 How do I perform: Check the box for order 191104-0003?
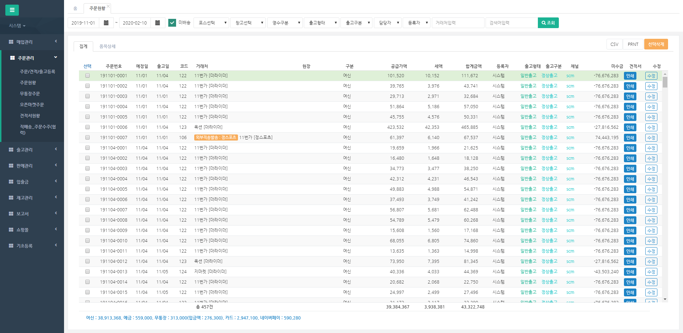(88, 168)
